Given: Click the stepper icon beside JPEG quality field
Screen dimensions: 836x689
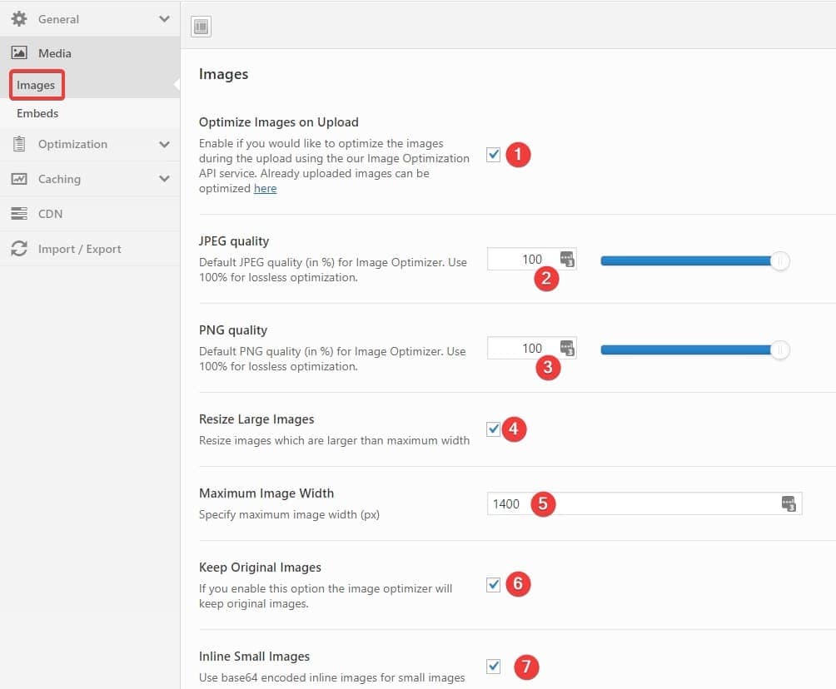Looking at the screenshot, I should (567, 260).
